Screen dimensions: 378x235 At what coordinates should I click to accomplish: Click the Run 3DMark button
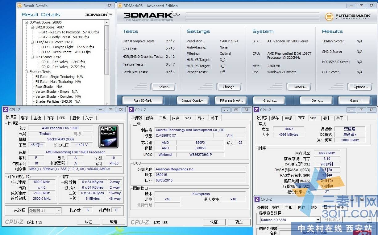[143, 100]
